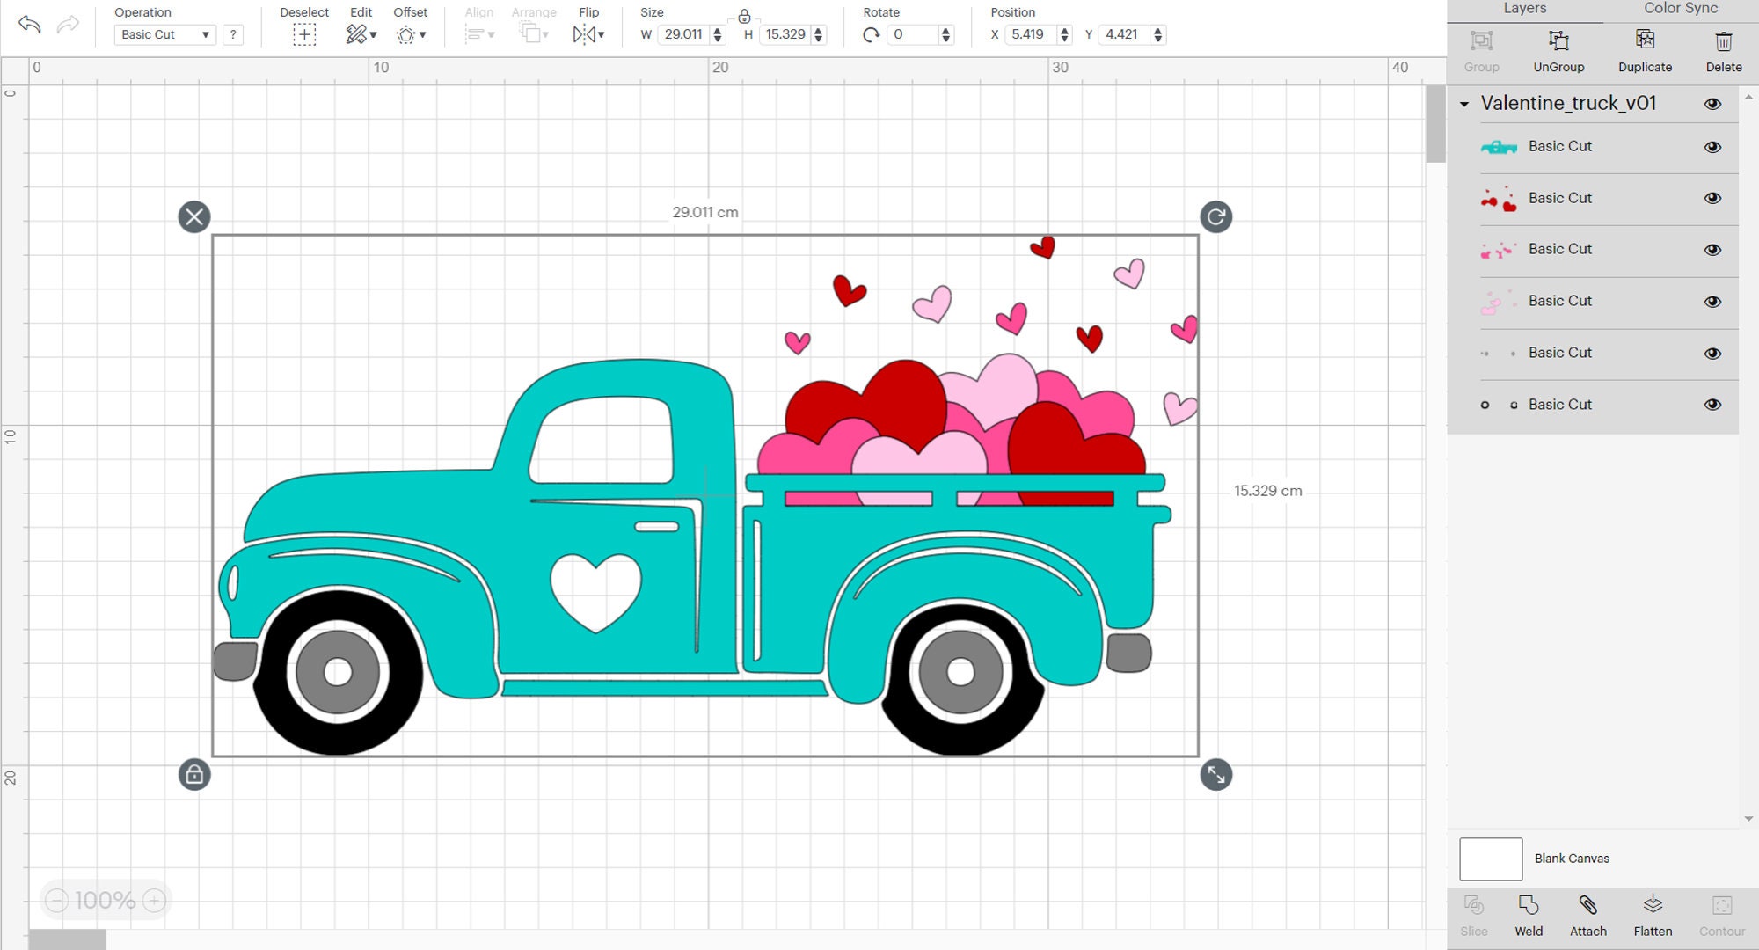Click the Flip icon
This screenshot has height=950, width=1759.
[x=585, y=34]
